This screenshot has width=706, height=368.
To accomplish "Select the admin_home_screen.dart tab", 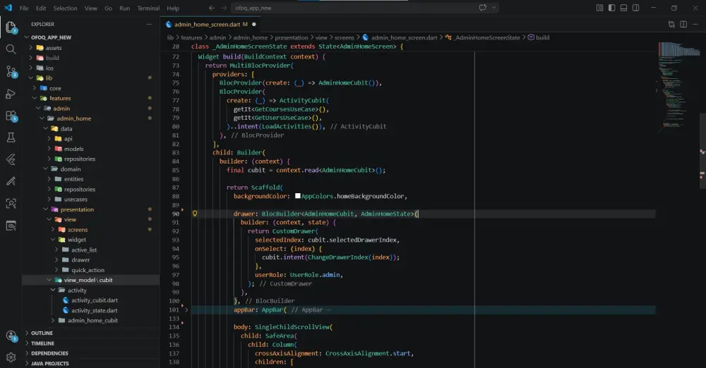I will coord(210,24).
